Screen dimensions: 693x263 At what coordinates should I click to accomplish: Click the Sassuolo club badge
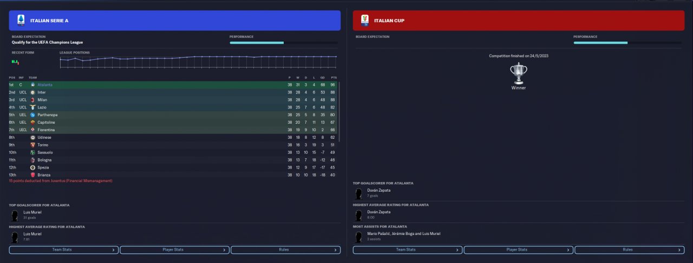click(x=32, y=152)
